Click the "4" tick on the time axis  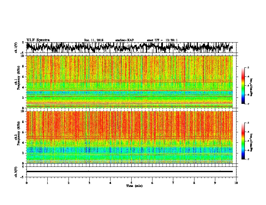pos(110,183)
